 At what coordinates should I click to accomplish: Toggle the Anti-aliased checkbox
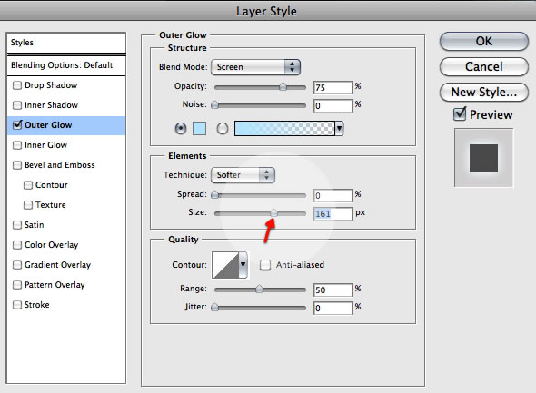(265, 265)
